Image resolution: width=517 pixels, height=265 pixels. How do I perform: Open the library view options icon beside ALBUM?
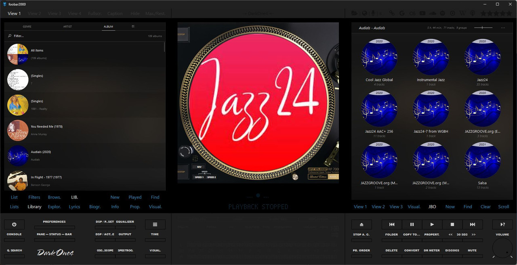coord(133,26)
